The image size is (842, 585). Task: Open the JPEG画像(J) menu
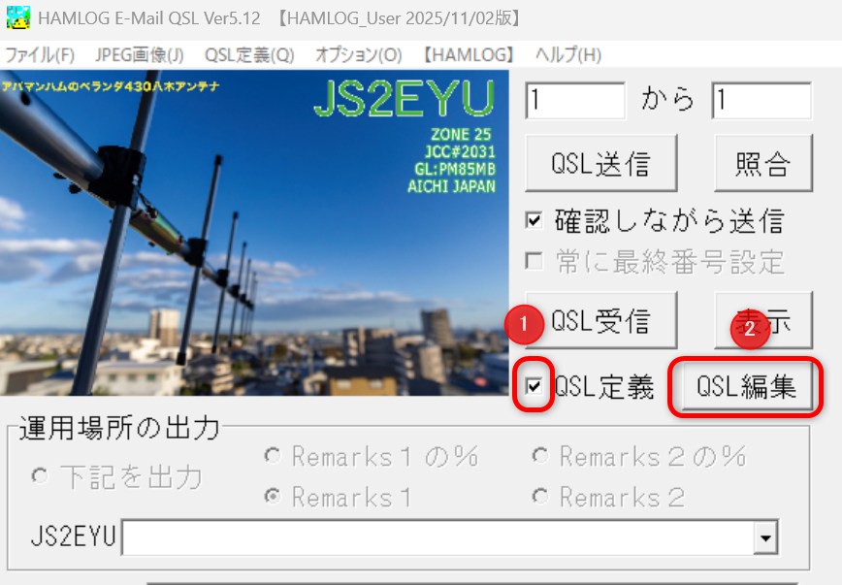point(140,55)
